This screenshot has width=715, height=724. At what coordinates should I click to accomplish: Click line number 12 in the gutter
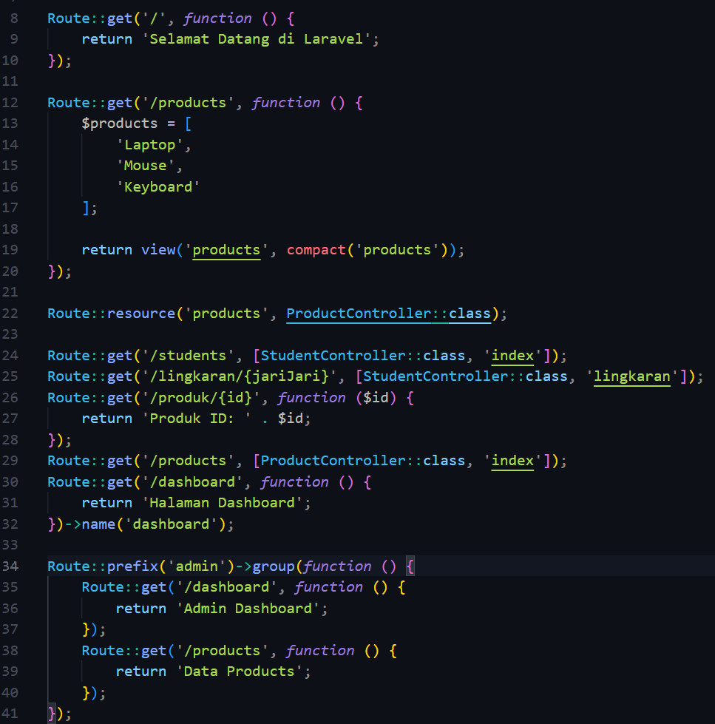10,103
